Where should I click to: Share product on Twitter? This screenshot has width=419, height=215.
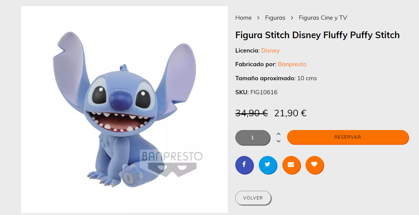pyautogui.click(x=268, y=165)
